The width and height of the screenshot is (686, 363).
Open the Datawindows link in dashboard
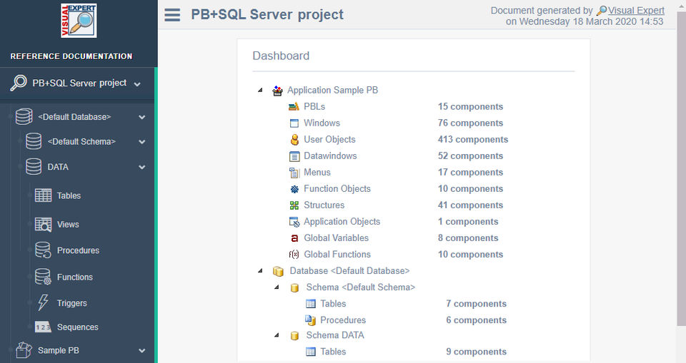[x=329, y=156]
